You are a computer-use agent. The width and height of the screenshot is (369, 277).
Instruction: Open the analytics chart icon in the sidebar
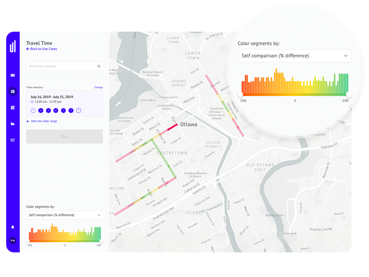[x=13, y=140]
